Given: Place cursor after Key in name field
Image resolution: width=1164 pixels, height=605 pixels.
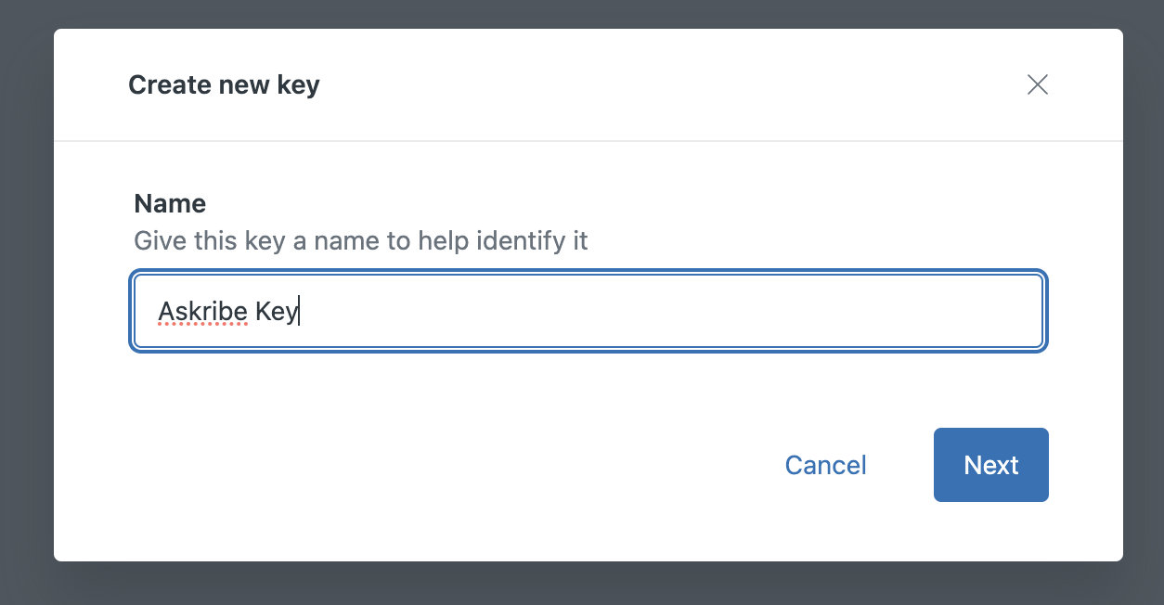Looking at the screenshot, I should point(300,312).
